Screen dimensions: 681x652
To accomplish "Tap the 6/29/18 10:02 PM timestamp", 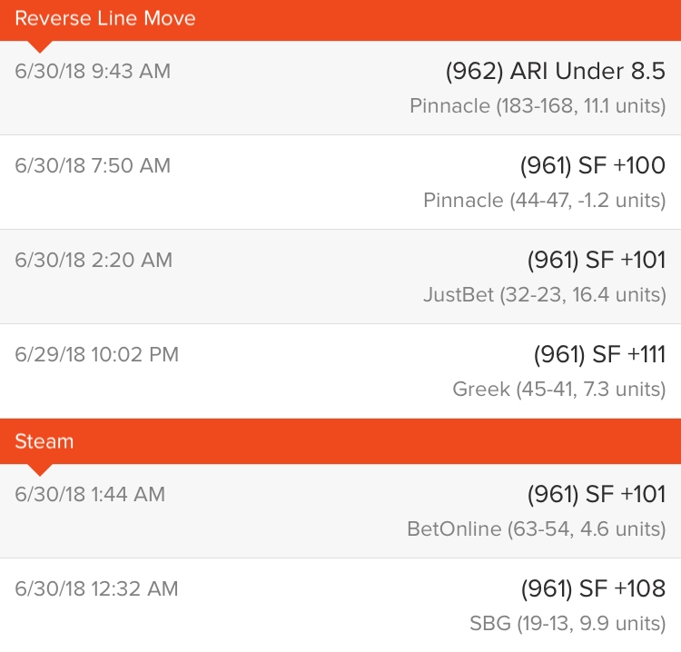I will (x=96, y=354).
